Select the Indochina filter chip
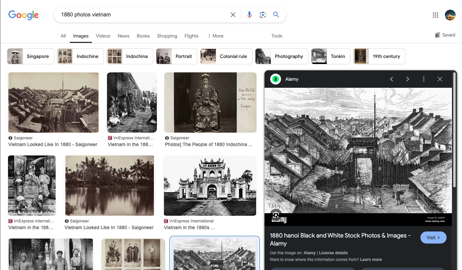This screenshot has width=462, height=270. (130, 56)
